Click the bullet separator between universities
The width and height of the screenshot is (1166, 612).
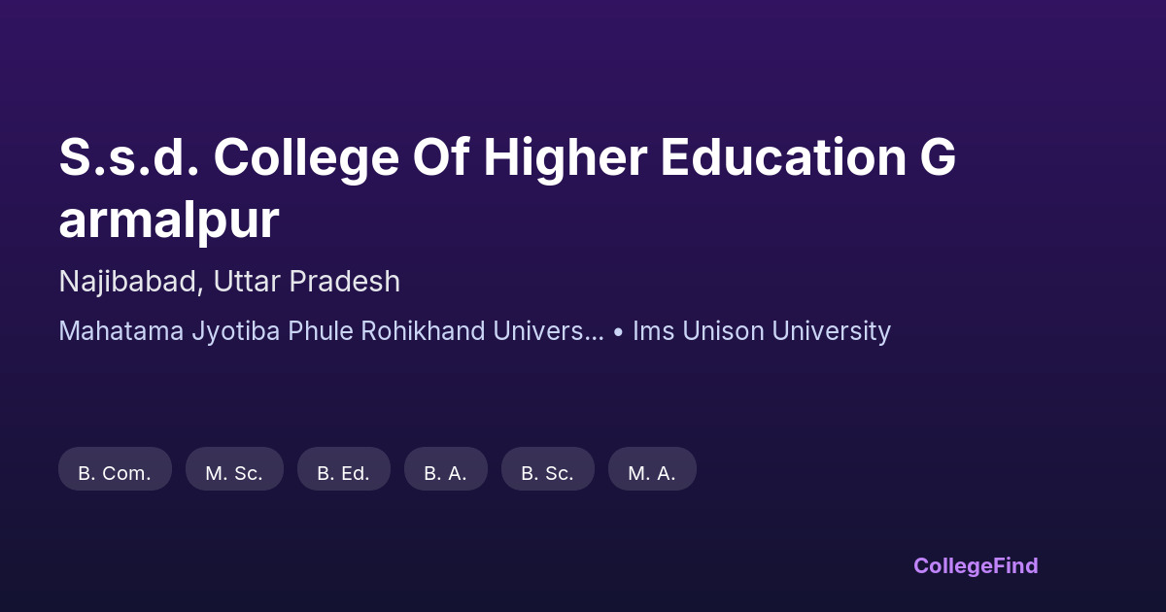click(618, 331)
